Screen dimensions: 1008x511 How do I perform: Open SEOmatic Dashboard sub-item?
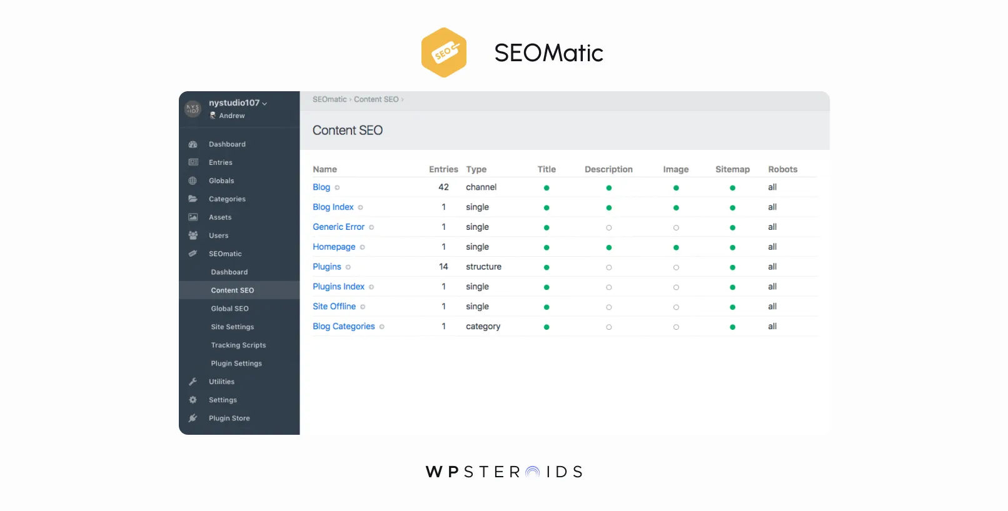click(229, 272)
